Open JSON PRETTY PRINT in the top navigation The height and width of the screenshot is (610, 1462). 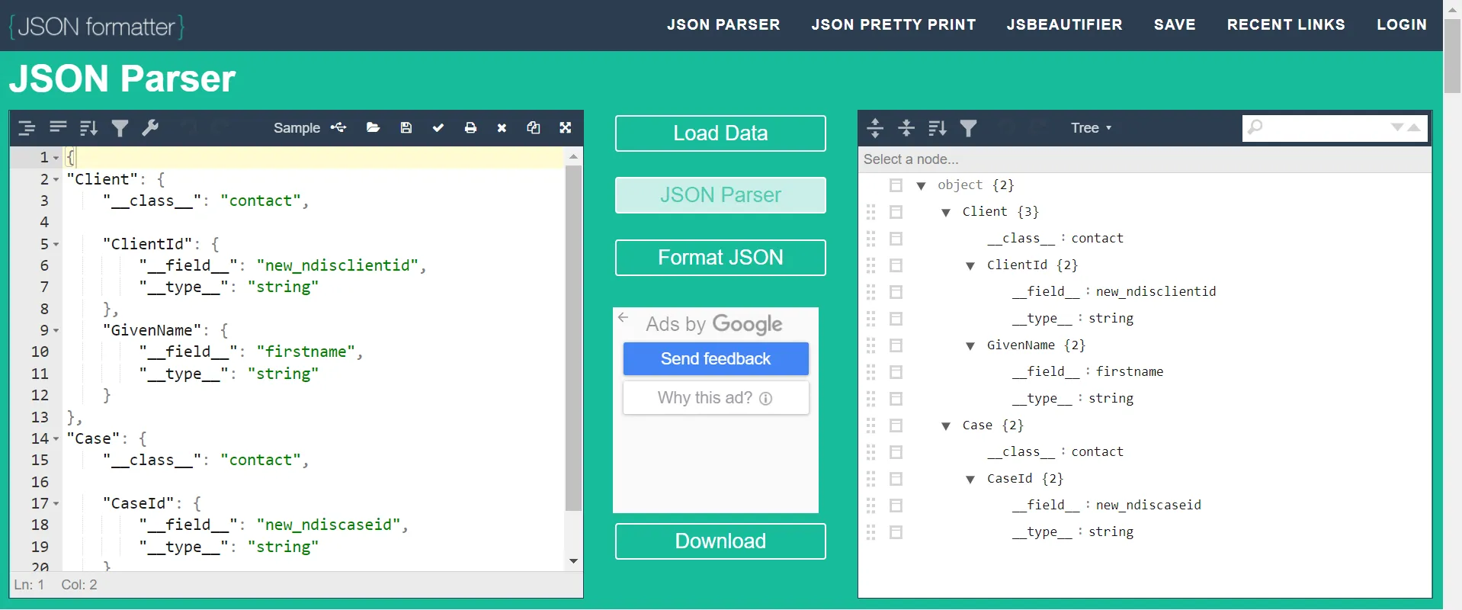893,24
